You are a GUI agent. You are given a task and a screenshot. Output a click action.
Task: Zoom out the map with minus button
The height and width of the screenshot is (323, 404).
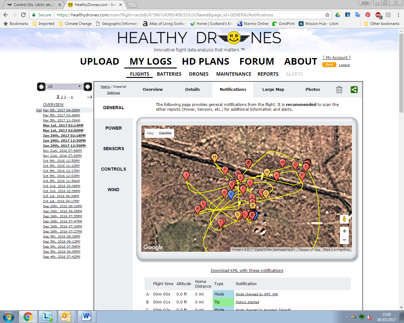[x=344, y=240]
